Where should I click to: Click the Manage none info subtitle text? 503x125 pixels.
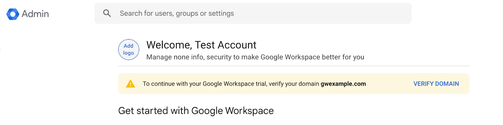coord(255,57)
